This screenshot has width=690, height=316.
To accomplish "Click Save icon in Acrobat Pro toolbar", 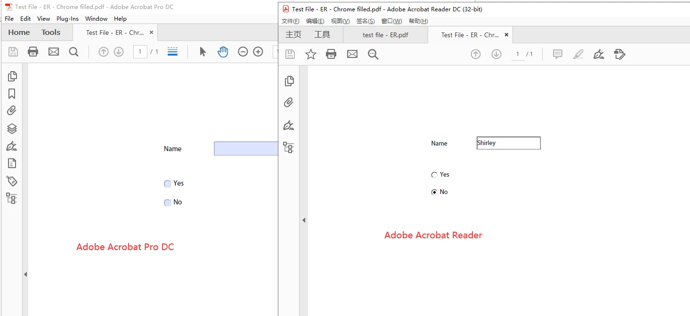I will (13, 52).
